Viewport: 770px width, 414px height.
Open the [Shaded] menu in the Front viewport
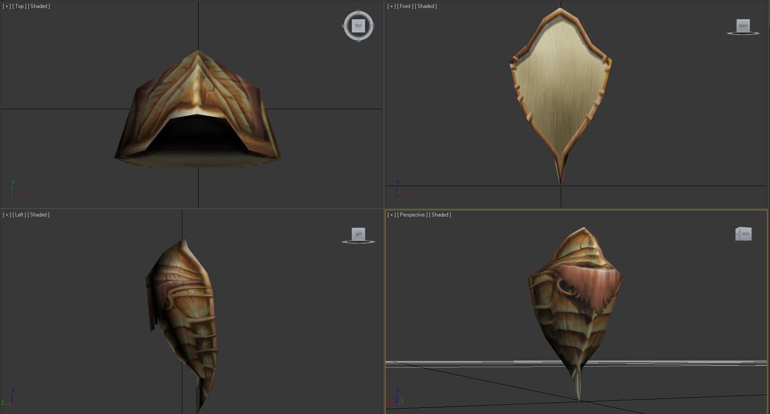(x=426, y=6)
